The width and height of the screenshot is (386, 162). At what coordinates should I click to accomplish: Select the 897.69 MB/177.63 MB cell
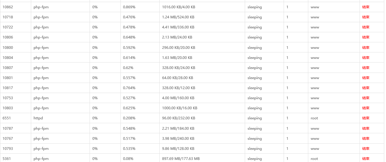(x=181, y=159)
